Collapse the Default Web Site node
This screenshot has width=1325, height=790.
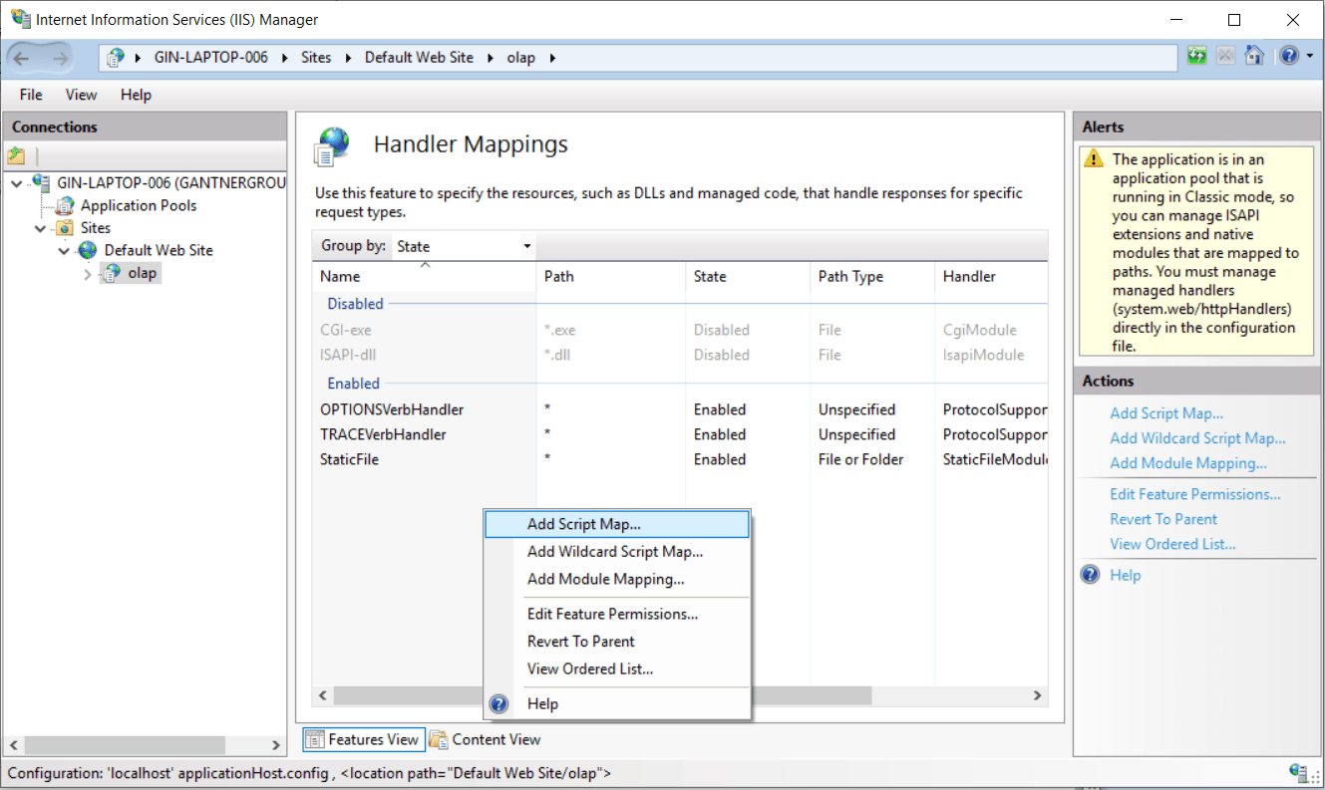click(64, 251)
